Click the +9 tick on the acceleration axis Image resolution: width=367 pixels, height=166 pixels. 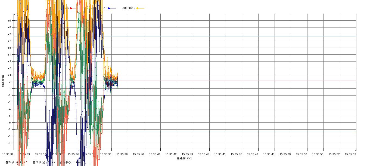click(x=9, y=21)
